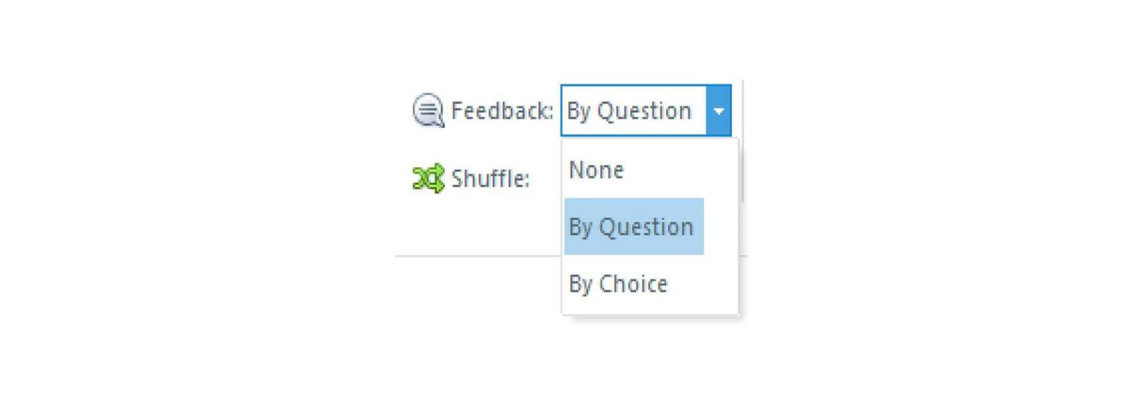This screenshot has height=406, width=1143.
Task: Click the Feedback combo box text field
Action: click(x=633, y=110)
